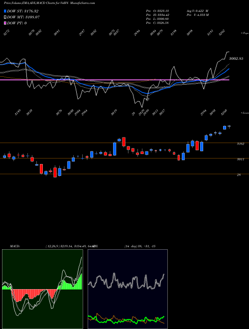
Task: Click the Pre C: 3326.38 value
Action: click(157, 22)
